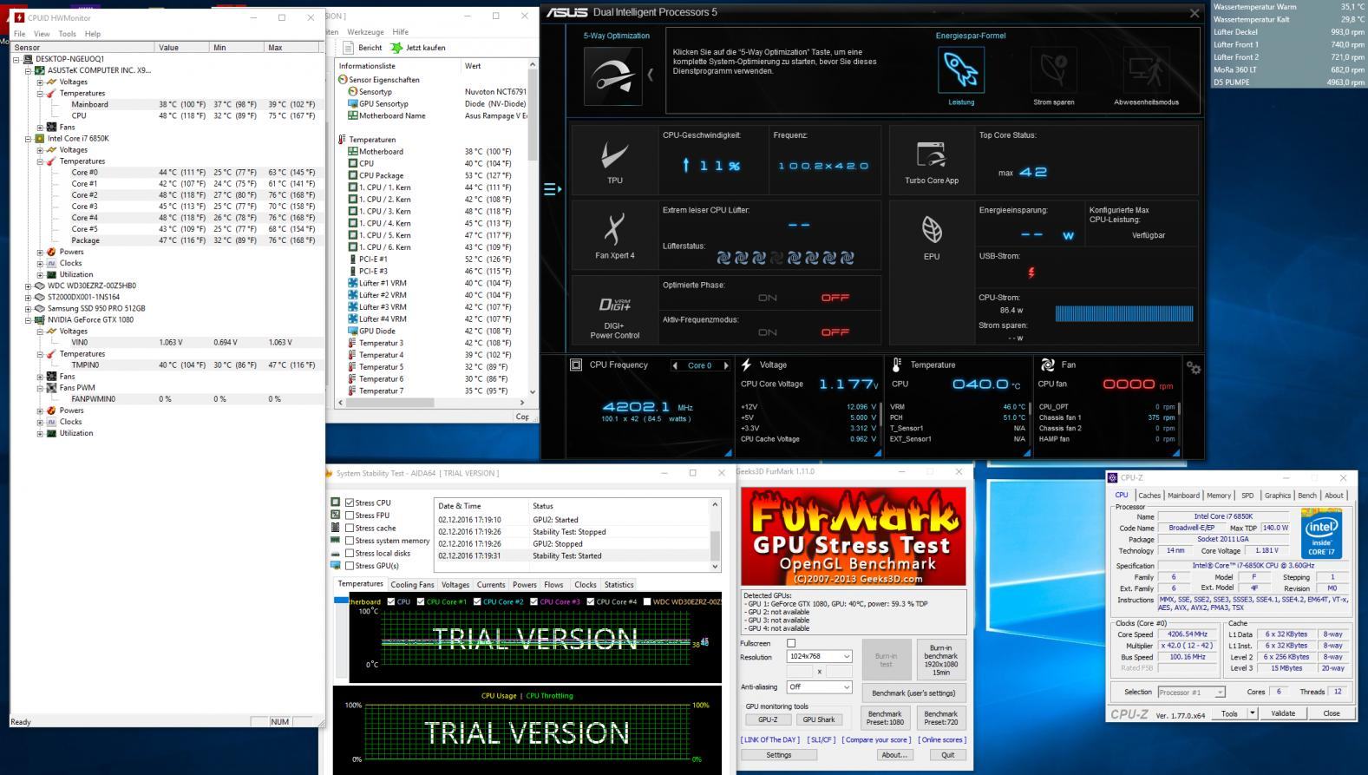The height and width of the screenshot is (775, 1368).
Task: Collapse the 5-Way Optimization description arrow
Action: click(651, 75)
